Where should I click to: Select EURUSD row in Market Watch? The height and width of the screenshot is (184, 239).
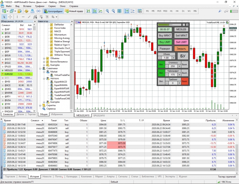[x=17, y=74]
